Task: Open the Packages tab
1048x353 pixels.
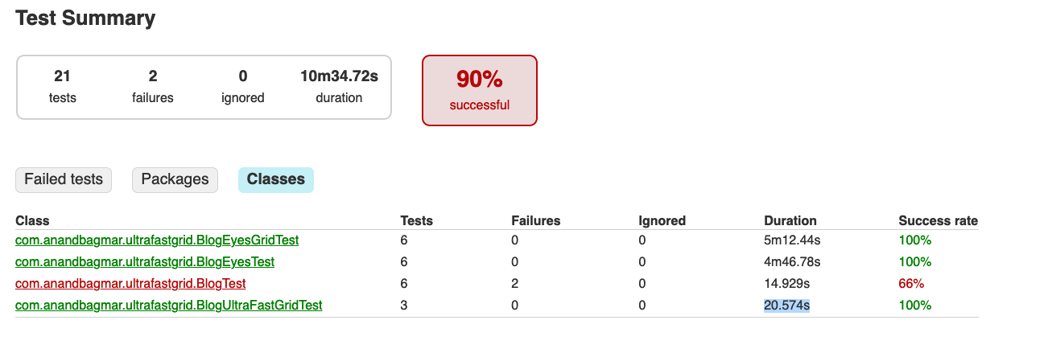Action: click(x=175, y=179)
